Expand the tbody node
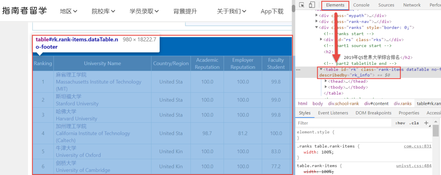441x175 pixels. [x=325, y=87]
